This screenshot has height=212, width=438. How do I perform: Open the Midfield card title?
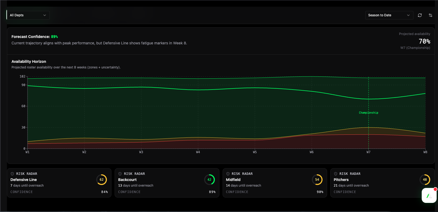click(233, 180)
